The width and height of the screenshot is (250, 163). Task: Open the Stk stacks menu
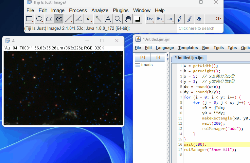[x=160, y=19]
